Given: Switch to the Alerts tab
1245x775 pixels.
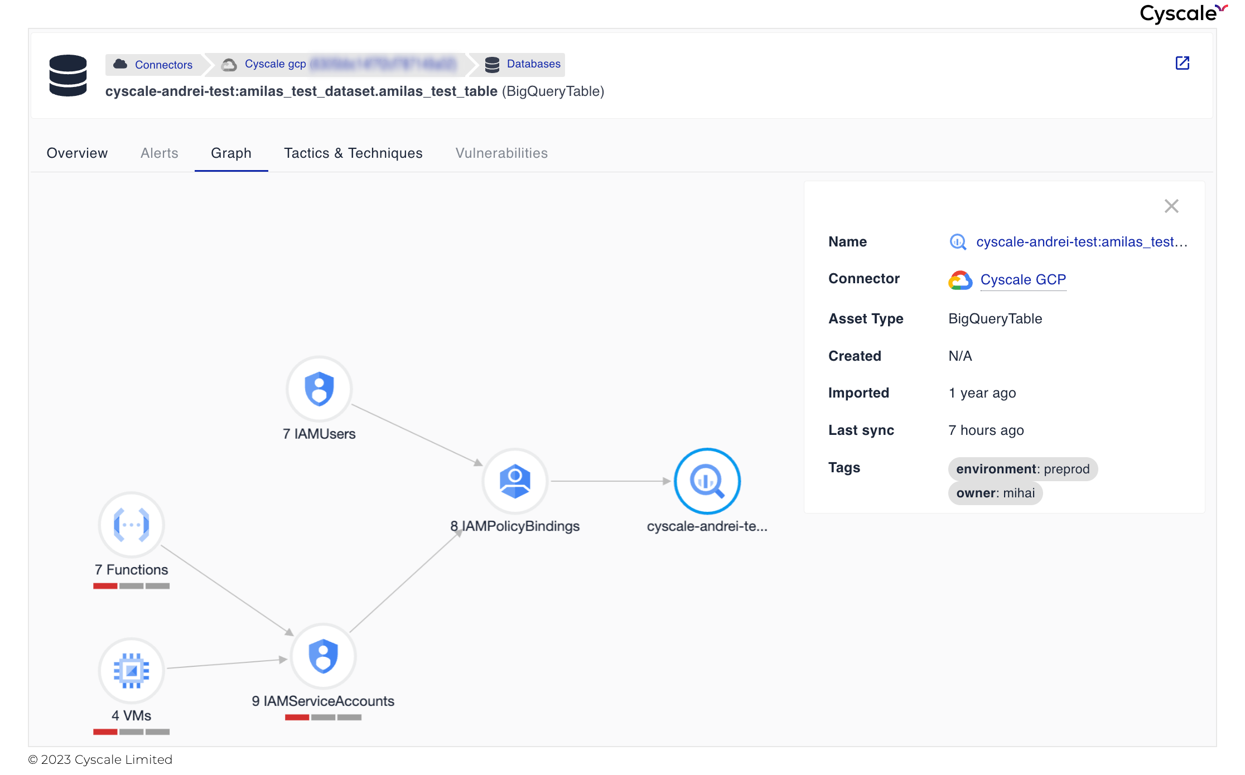Looking at the screenshot, I should point(160,153).
